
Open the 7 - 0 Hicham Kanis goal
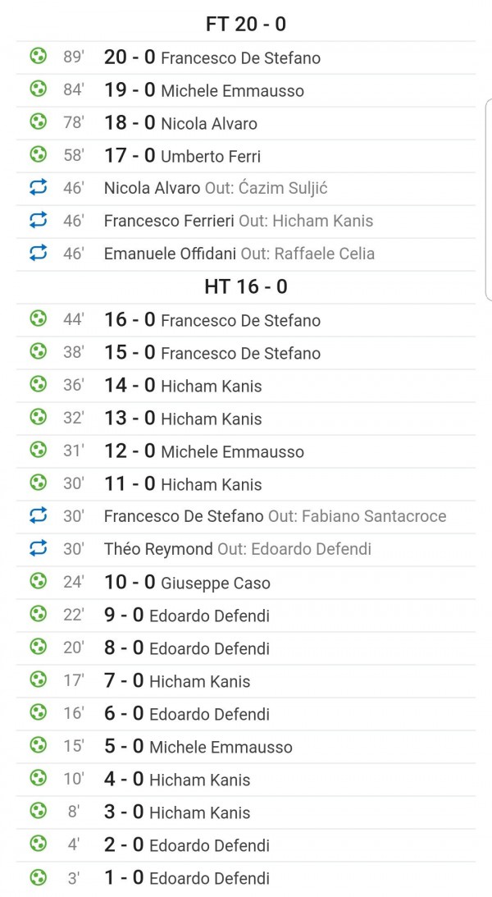pyautogui.click(x=177, y=681)
